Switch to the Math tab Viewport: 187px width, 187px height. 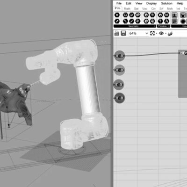click(127, 8)
